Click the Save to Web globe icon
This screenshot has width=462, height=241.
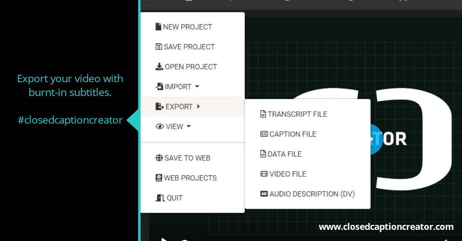point(159,158)
